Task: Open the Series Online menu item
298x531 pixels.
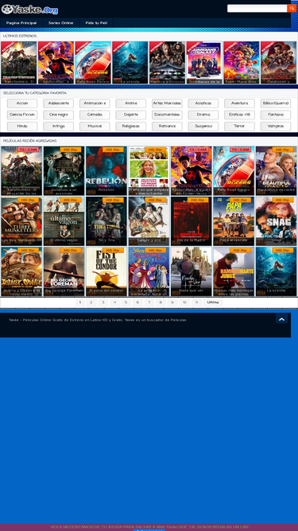Action: 61,23
